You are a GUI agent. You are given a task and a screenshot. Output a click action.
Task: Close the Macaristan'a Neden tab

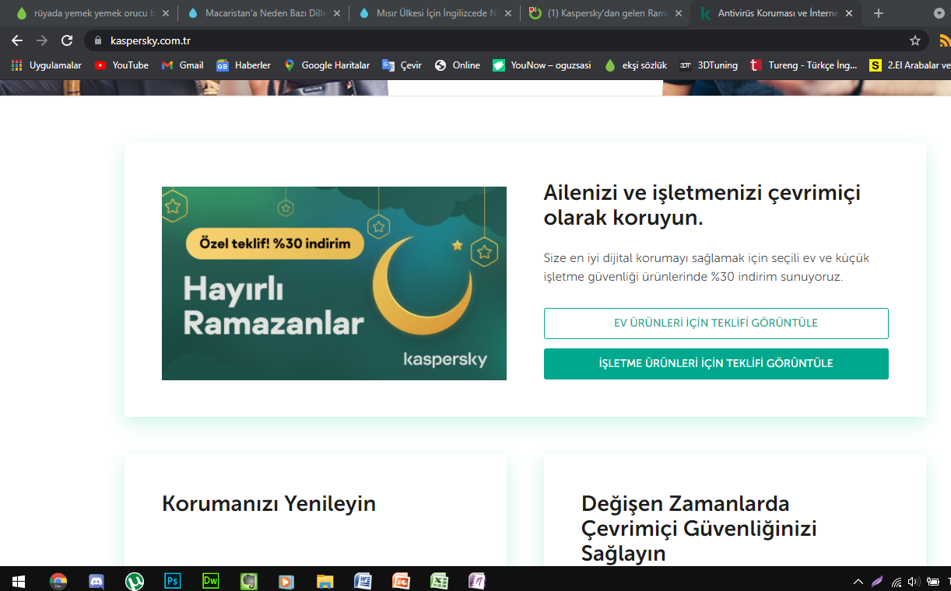coord(336,13)
